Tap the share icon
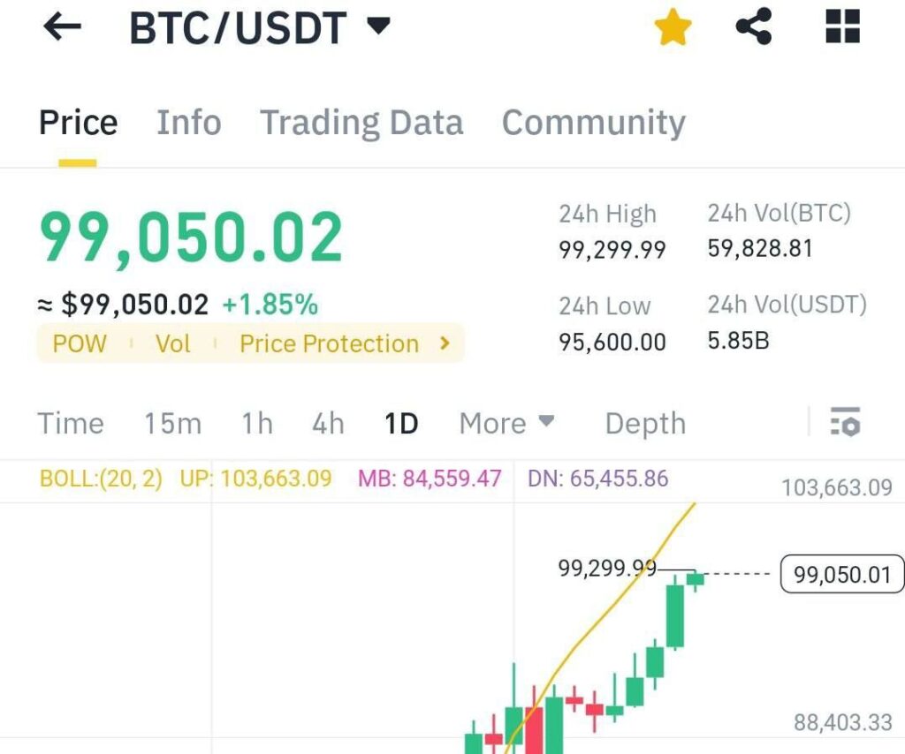Image resolution: width=905 pixels, height=754 pixels. [x=754, y=27]
